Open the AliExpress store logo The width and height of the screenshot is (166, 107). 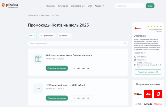158,104
